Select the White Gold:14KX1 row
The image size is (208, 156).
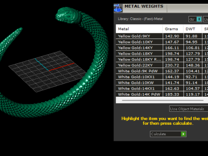pyautogui.click(x=162, y=88)
